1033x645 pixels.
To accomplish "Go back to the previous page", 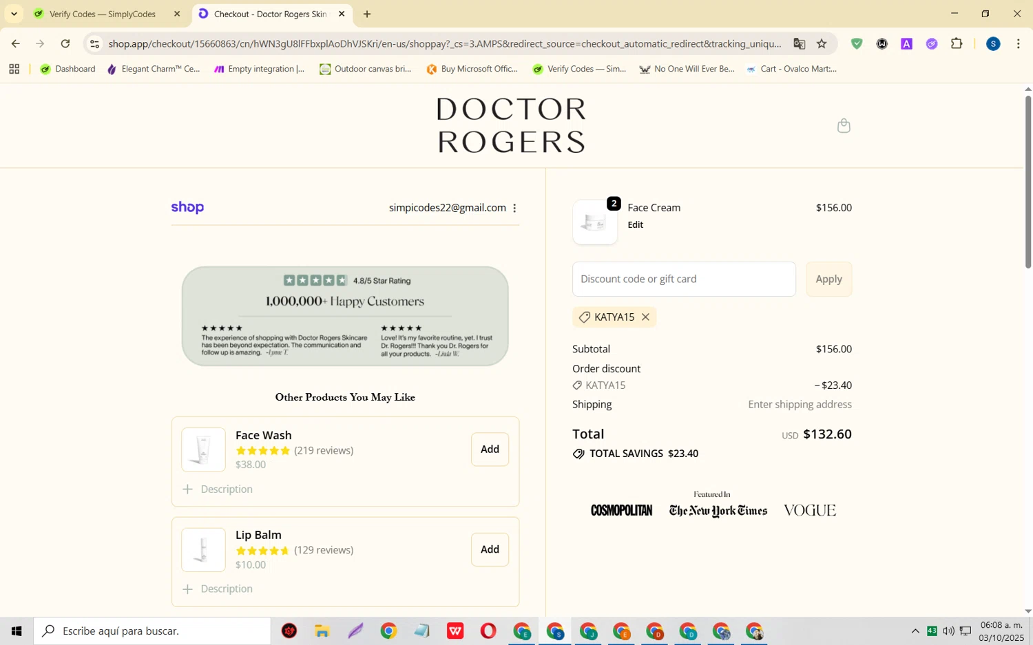I will click(15, 43).
